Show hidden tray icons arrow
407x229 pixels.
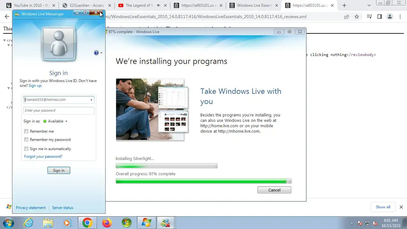(x=352, y=223)
